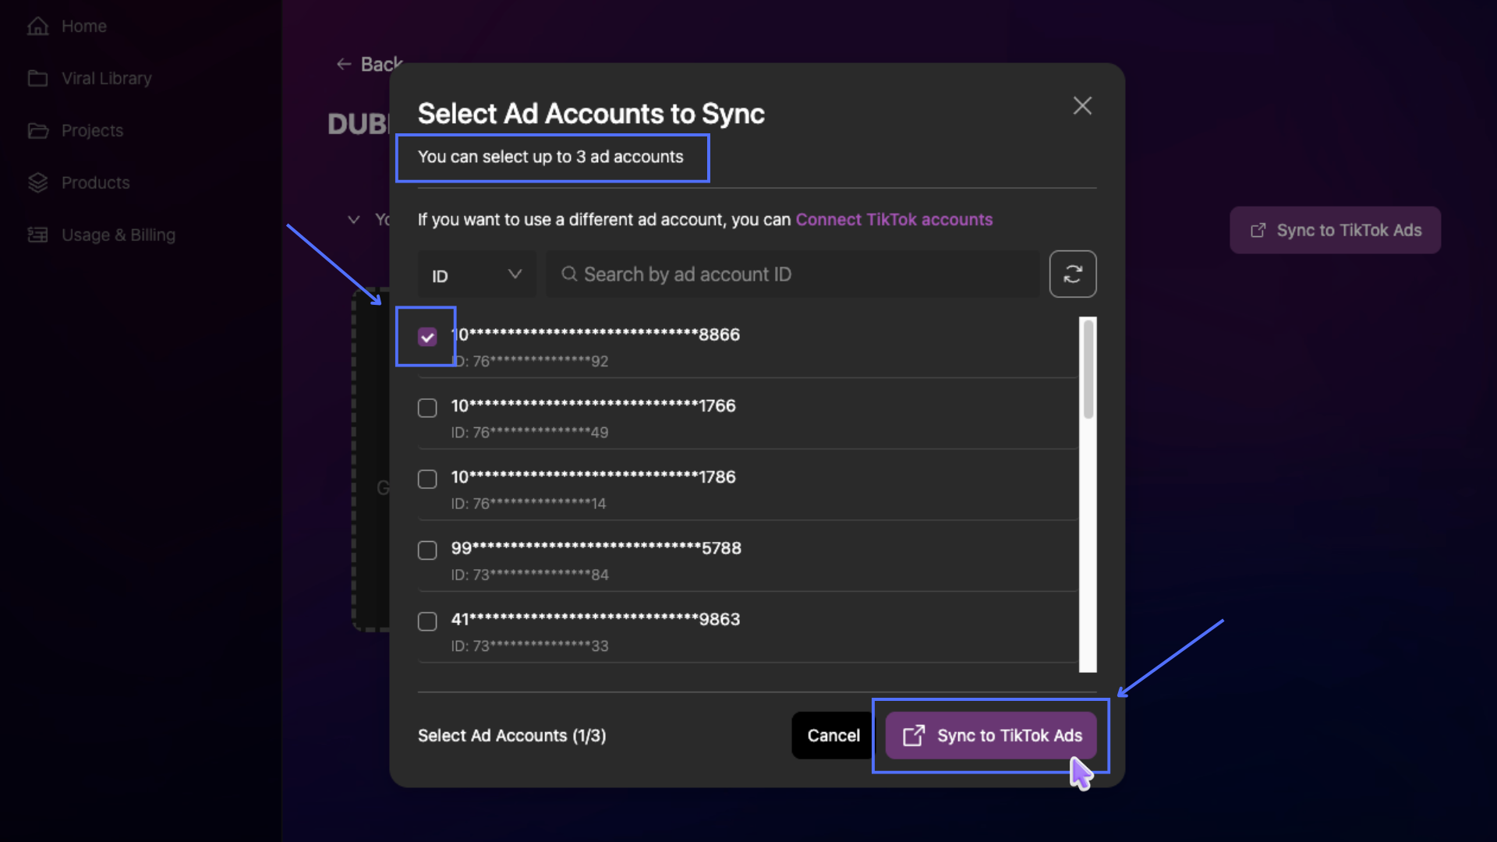This screenshot has width=1497, height=842.
Task: Open the ID search type dropdown
Action: [x=476, y=274]
